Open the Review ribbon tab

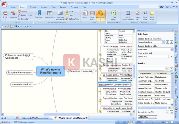tap(43, 7)
